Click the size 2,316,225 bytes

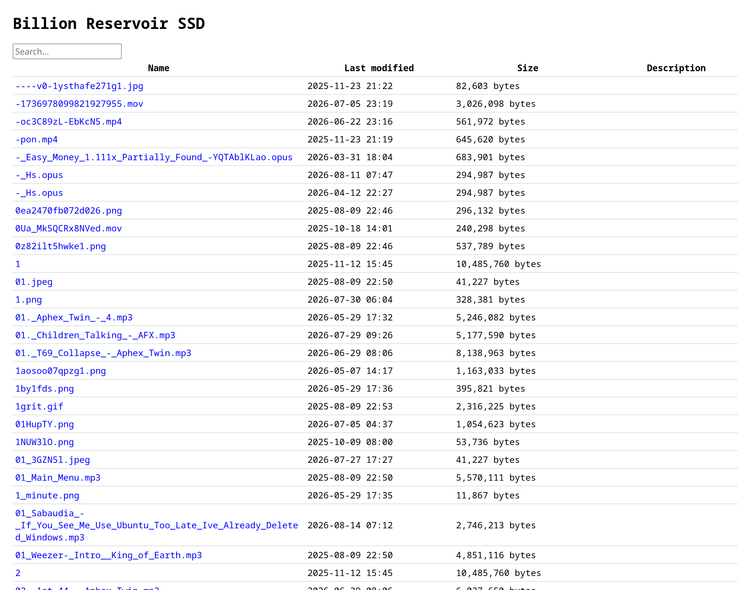[495, 407]
